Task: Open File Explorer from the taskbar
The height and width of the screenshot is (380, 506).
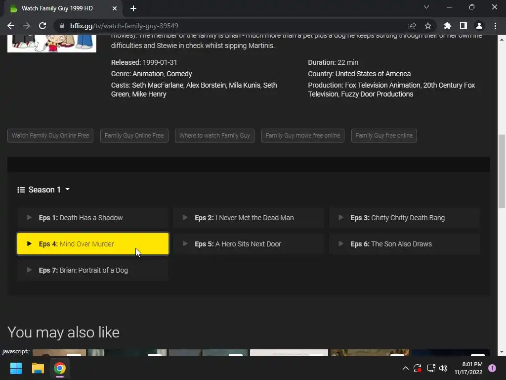Action: click(x=38, y=368)
